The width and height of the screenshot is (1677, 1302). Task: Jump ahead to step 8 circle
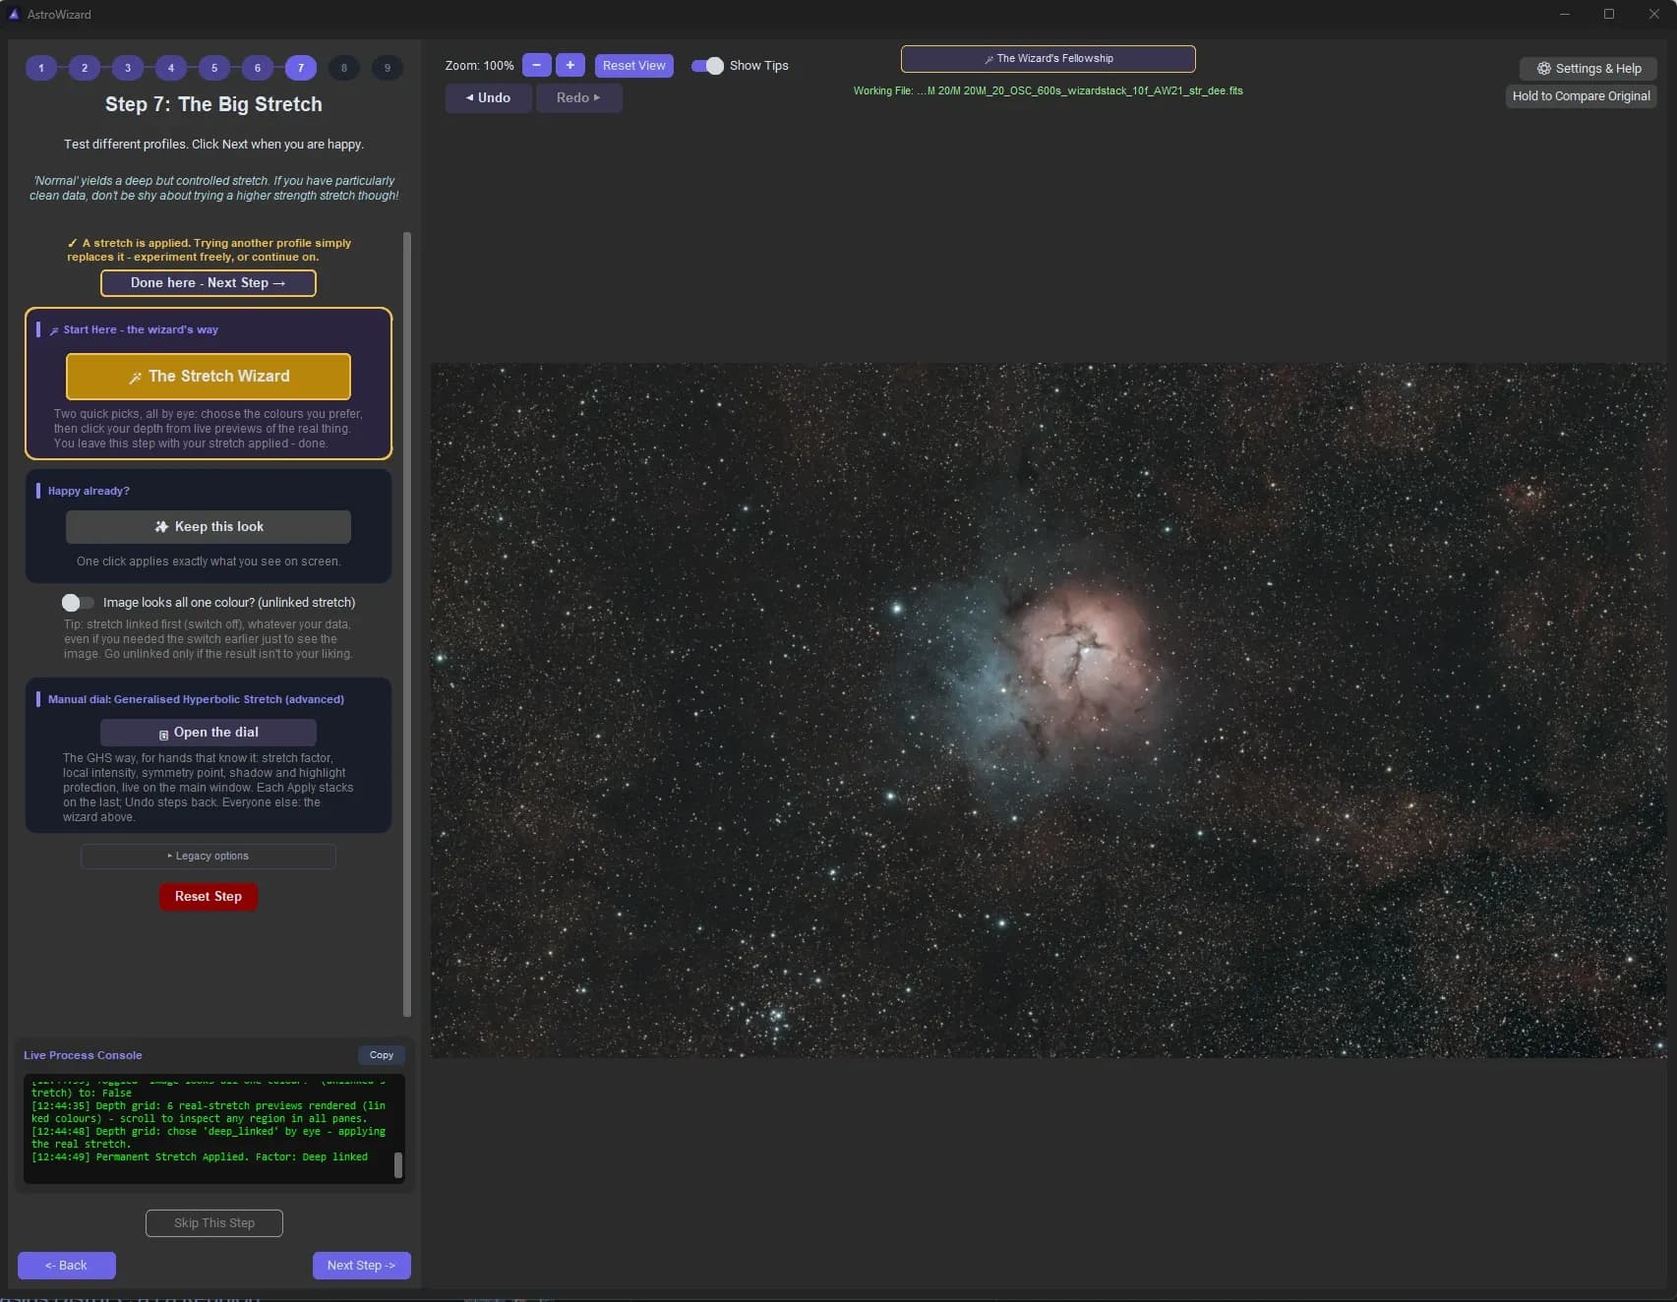344,68
